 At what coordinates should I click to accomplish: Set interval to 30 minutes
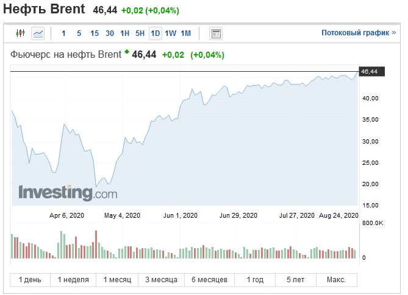[x=110, y=33]
